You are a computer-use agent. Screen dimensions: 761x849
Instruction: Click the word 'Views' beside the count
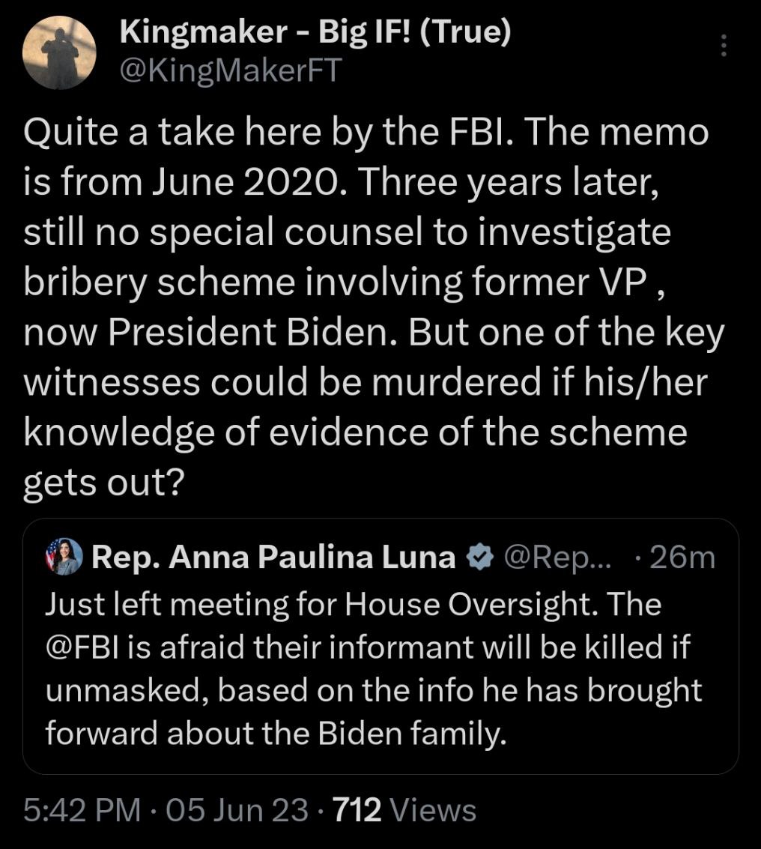434,810
